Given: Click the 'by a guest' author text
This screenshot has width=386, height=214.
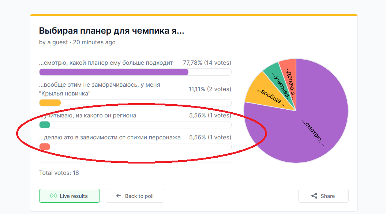Looking at the screenshot, I should tap(53, 42).
